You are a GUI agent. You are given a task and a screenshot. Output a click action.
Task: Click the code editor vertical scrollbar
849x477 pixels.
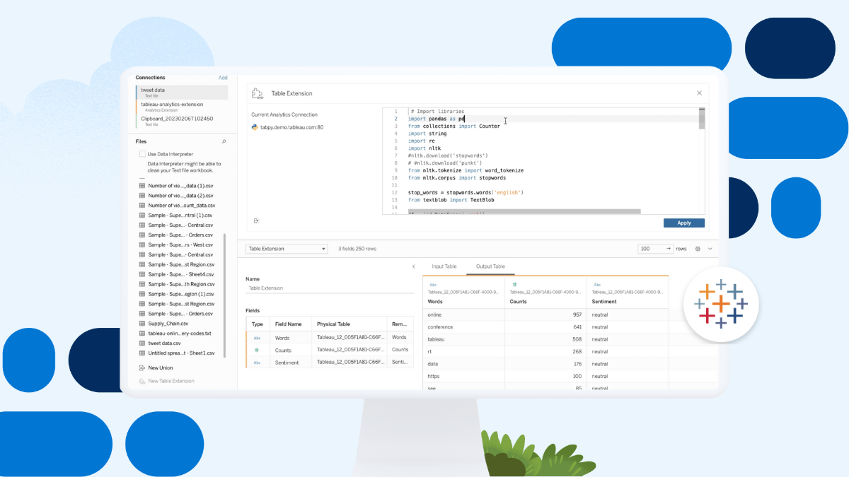pyautogui.click(x=702, y=119)
